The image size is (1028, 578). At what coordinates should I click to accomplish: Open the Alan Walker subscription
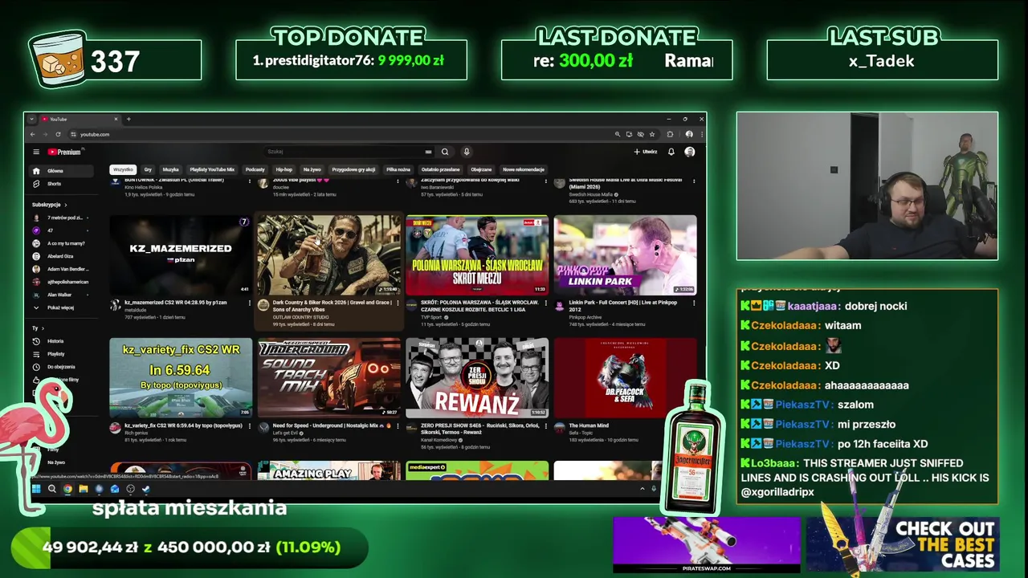[60, 295]
